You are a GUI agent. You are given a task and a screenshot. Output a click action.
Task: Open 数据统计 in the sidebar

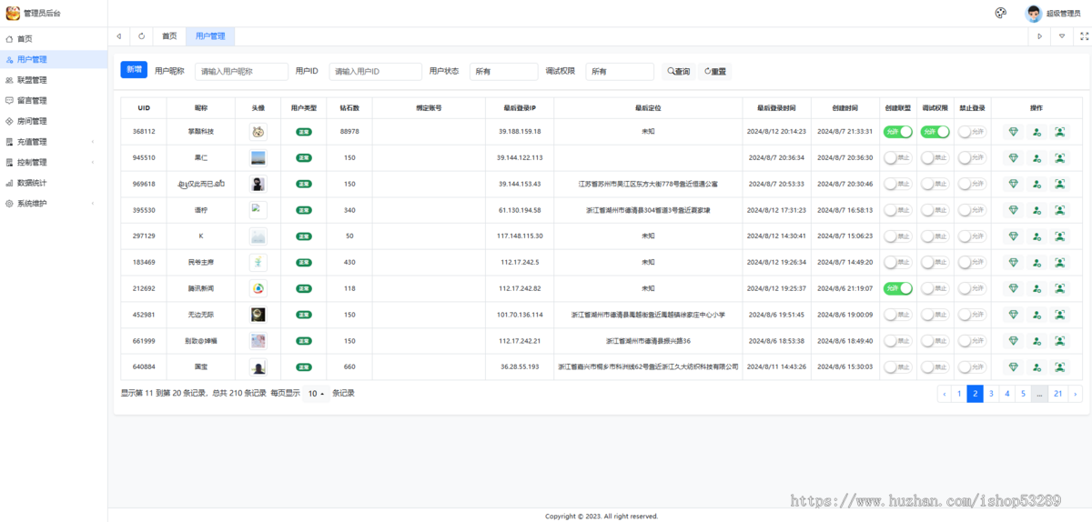(x=54, y=183)
